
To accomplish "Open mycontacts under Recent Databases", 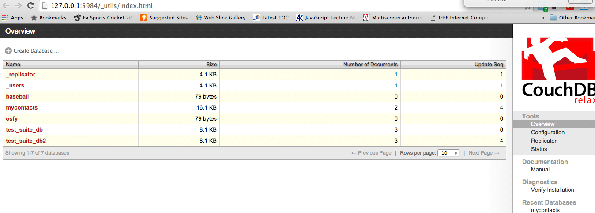I will (545, 210).
